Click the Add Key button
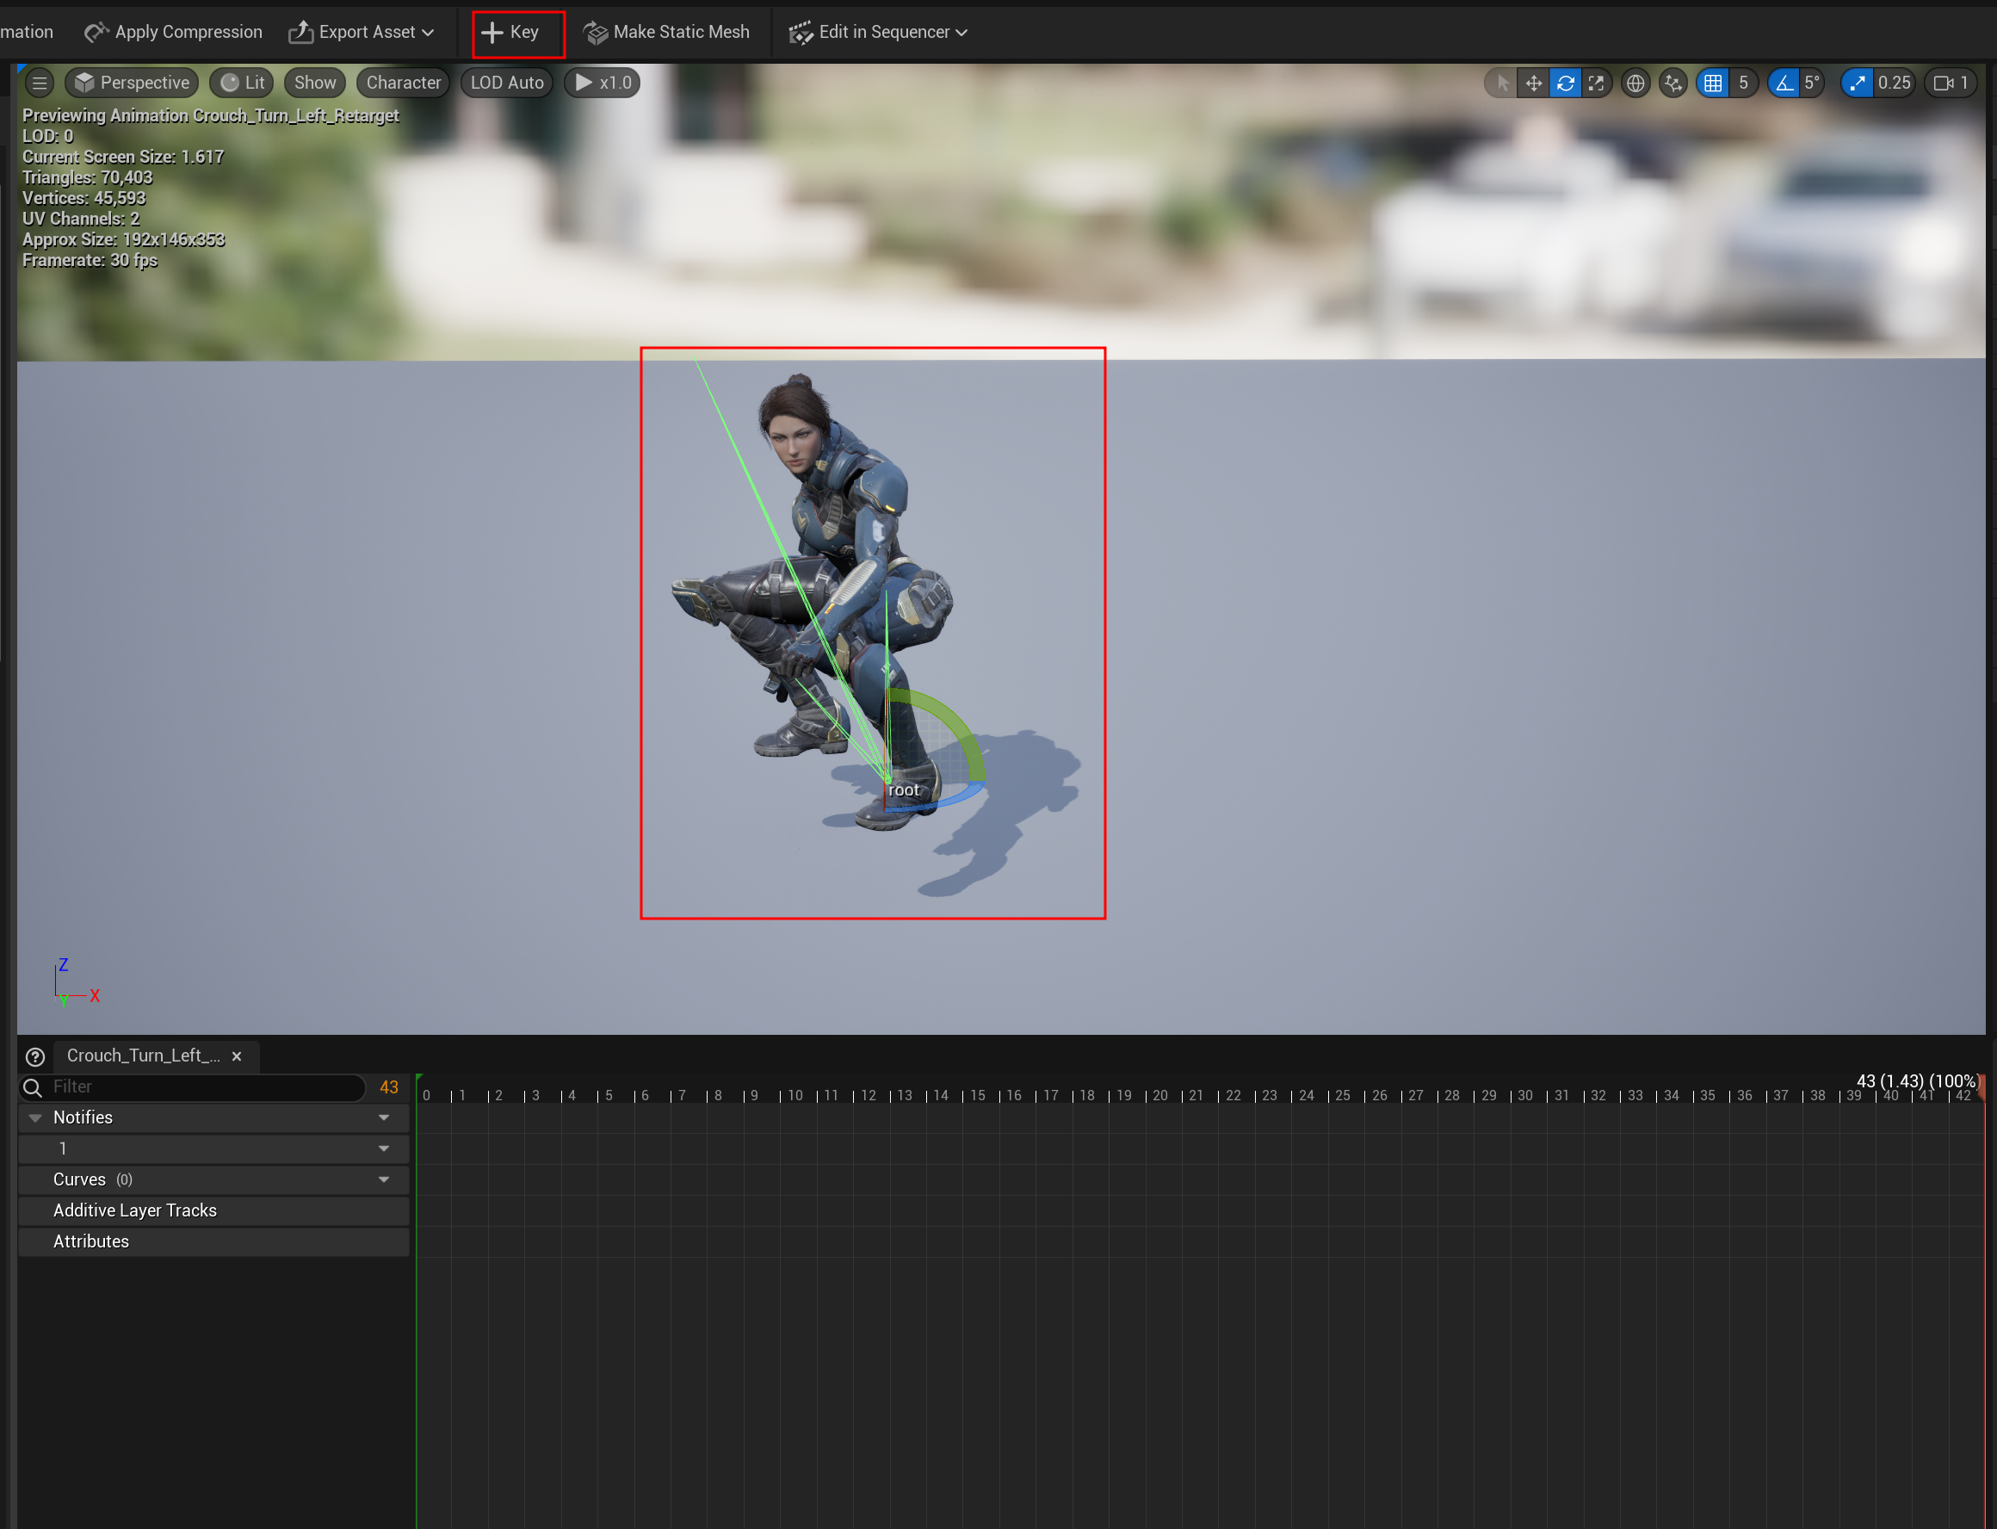 (x=511, y=32)
